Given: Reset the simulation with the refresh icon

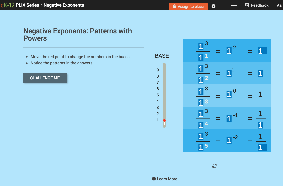Looking at the screenshot, I should click(214, 166).
